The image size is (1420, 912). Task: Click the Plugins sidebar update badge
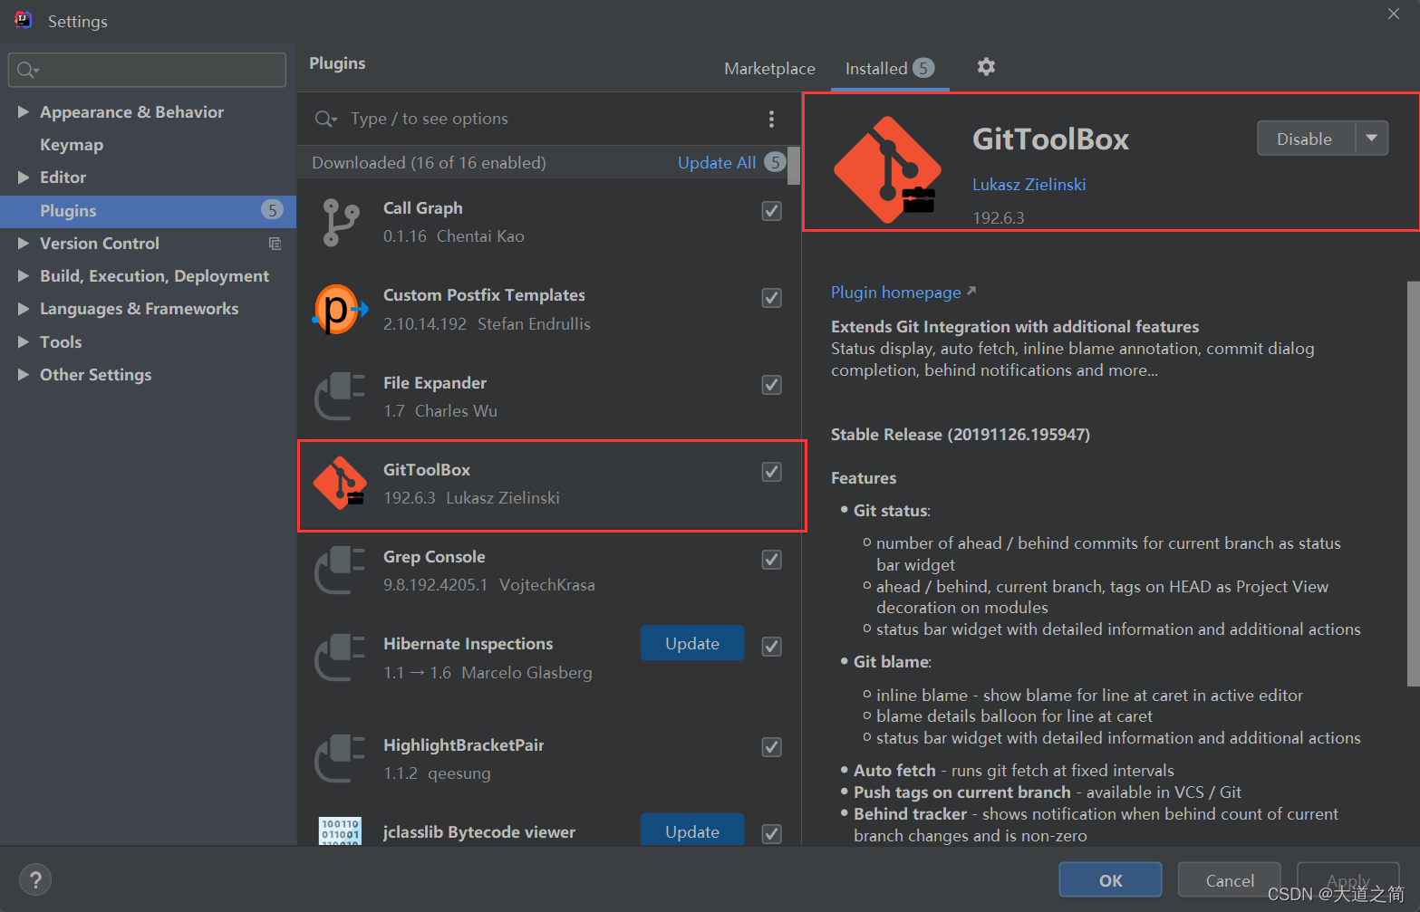coord(272,210)
